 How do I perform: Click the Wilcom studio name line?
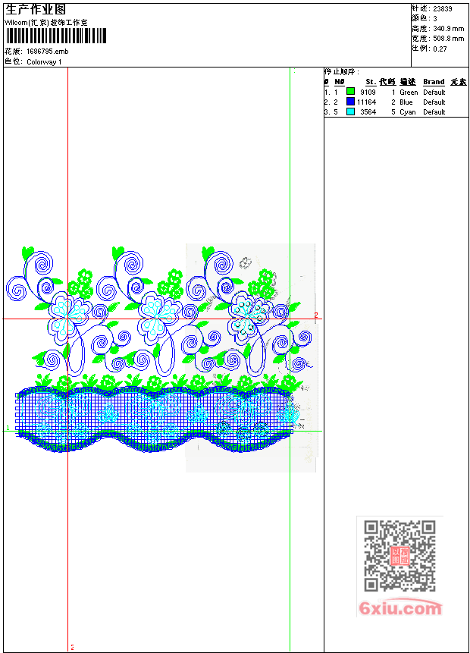tap(46, 23)
